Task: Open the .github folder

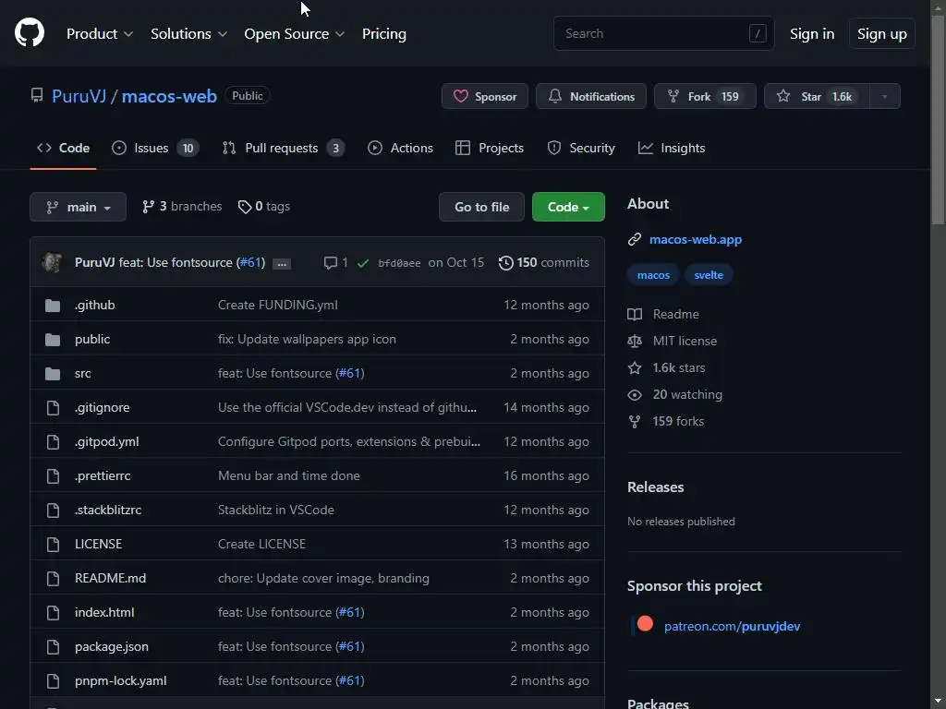Action: tap(95, 305)
